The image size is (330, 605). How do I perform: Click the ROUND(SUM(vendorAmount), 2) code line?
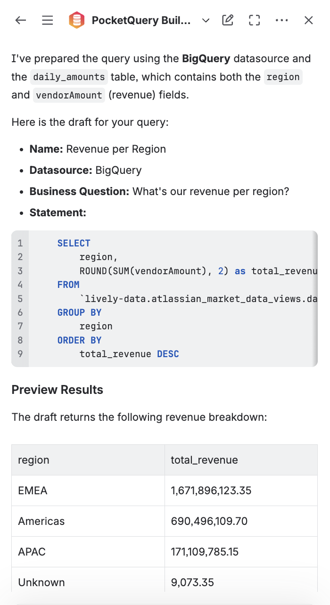pos(198,271)
